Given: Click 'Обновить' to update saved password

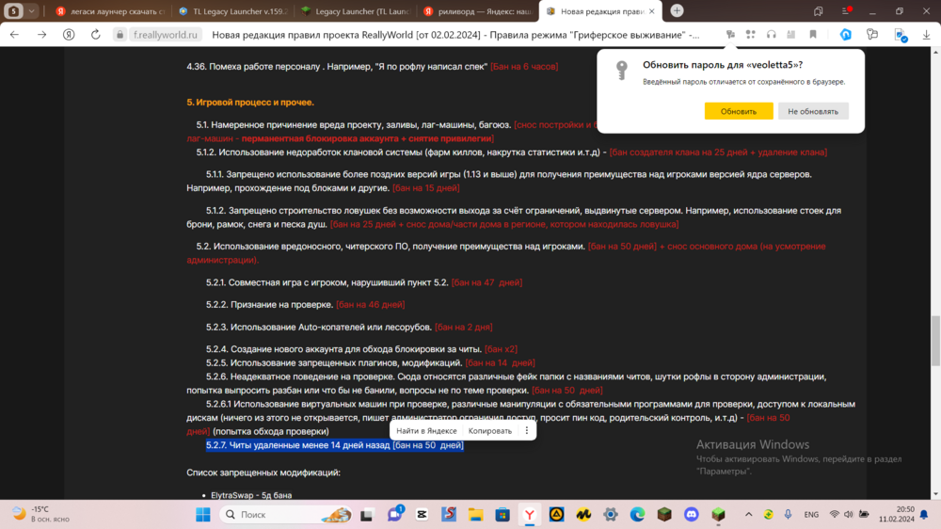Looking at the screenshot, I should pyautogui.click(x=739, y=111).
